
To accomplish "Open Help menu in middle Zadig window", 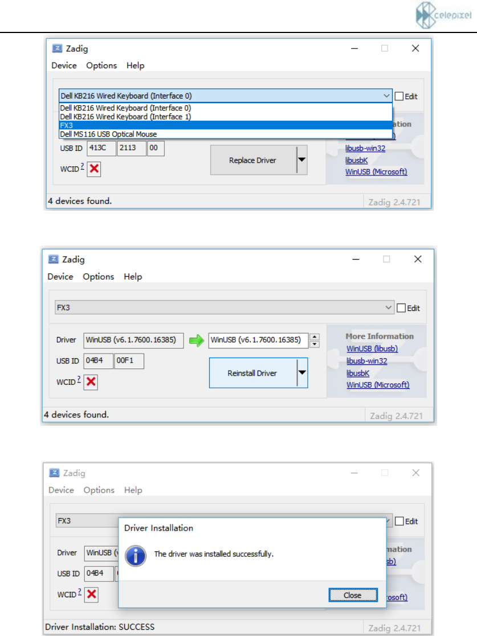I will (x=133, y=277).
